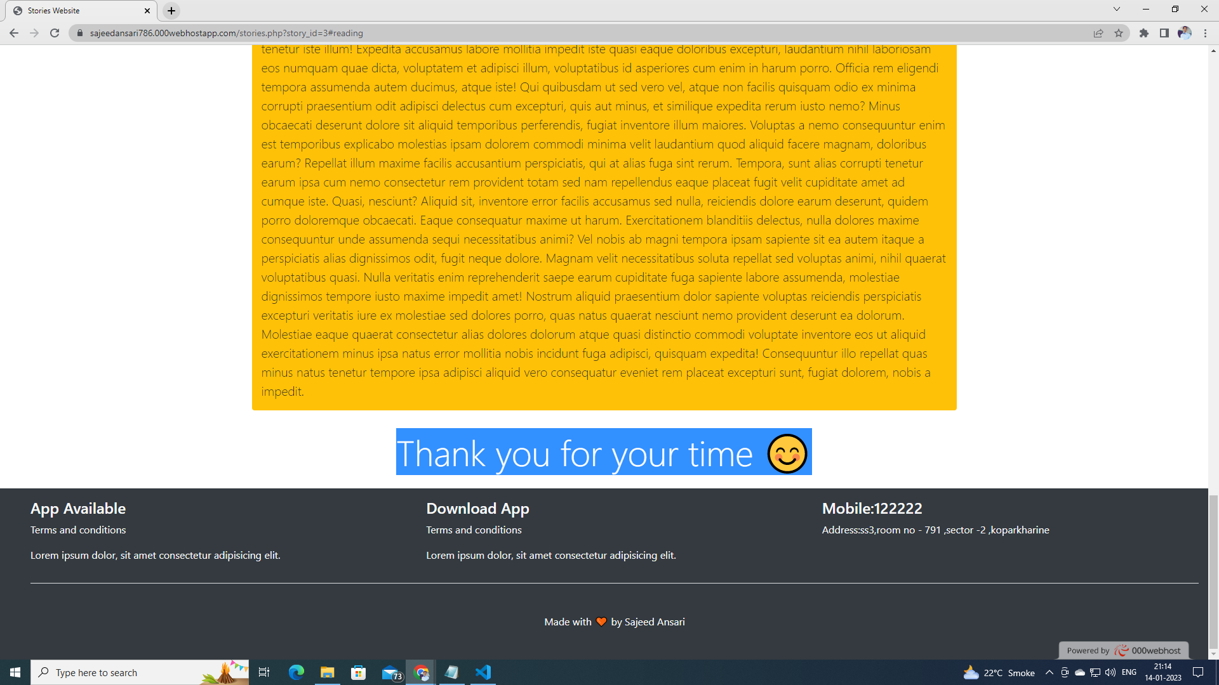Viewport: 1219px width, 685px height.
Task: Open a new browser tab
Action: (x=171, y=10)
